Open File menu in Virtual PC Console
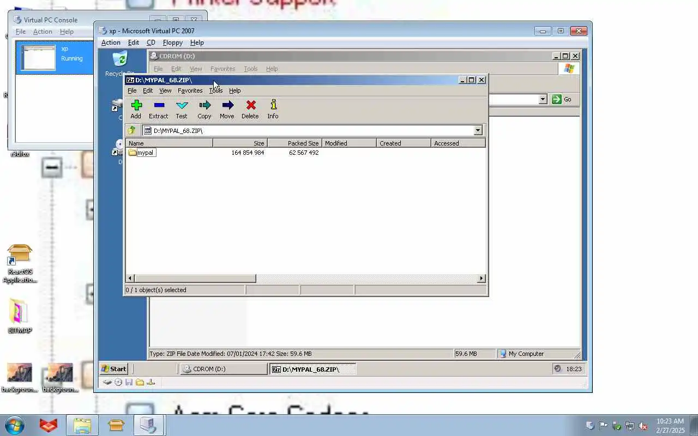This screenshot has height=436, width=698. click(x=20, y=32)
